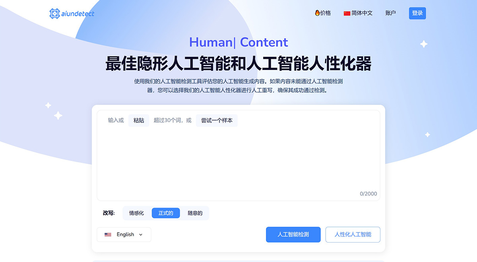Click the 0/2000 character counter

[368, 194]
